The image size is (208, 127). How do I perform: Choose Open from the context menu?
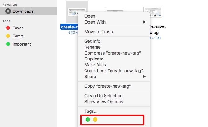point(90,16)
